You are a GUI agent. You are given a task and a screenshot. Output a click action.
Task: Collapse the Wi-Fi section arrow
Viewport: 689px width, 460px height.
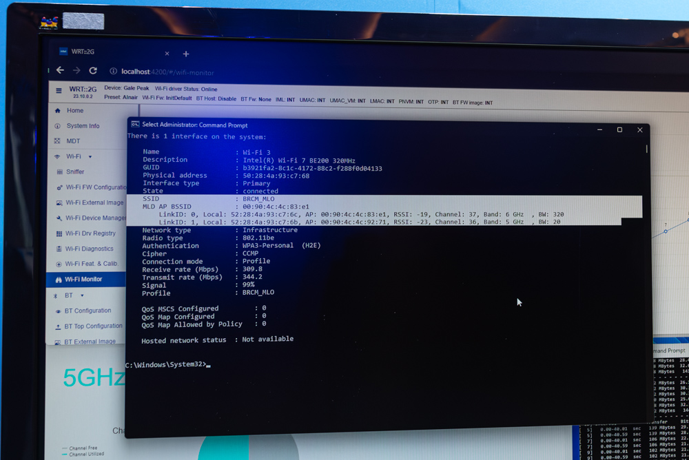click(90, 156)
